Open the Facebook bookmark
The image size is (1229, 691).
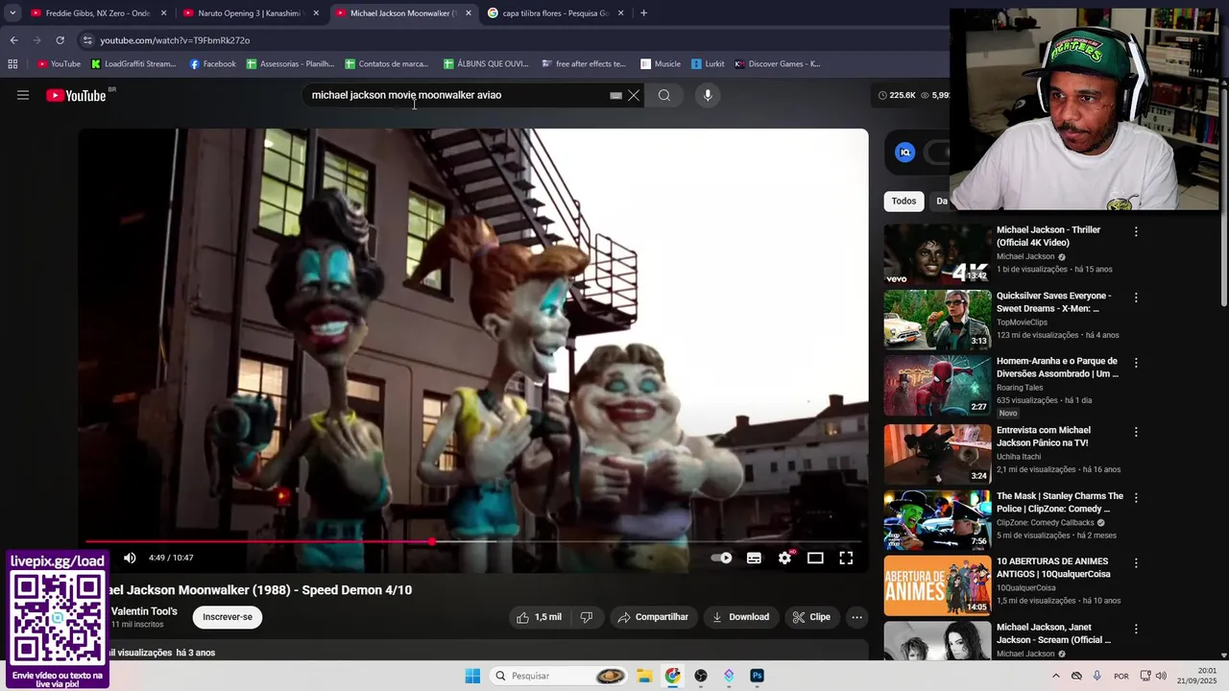click(x=212, y=64)
